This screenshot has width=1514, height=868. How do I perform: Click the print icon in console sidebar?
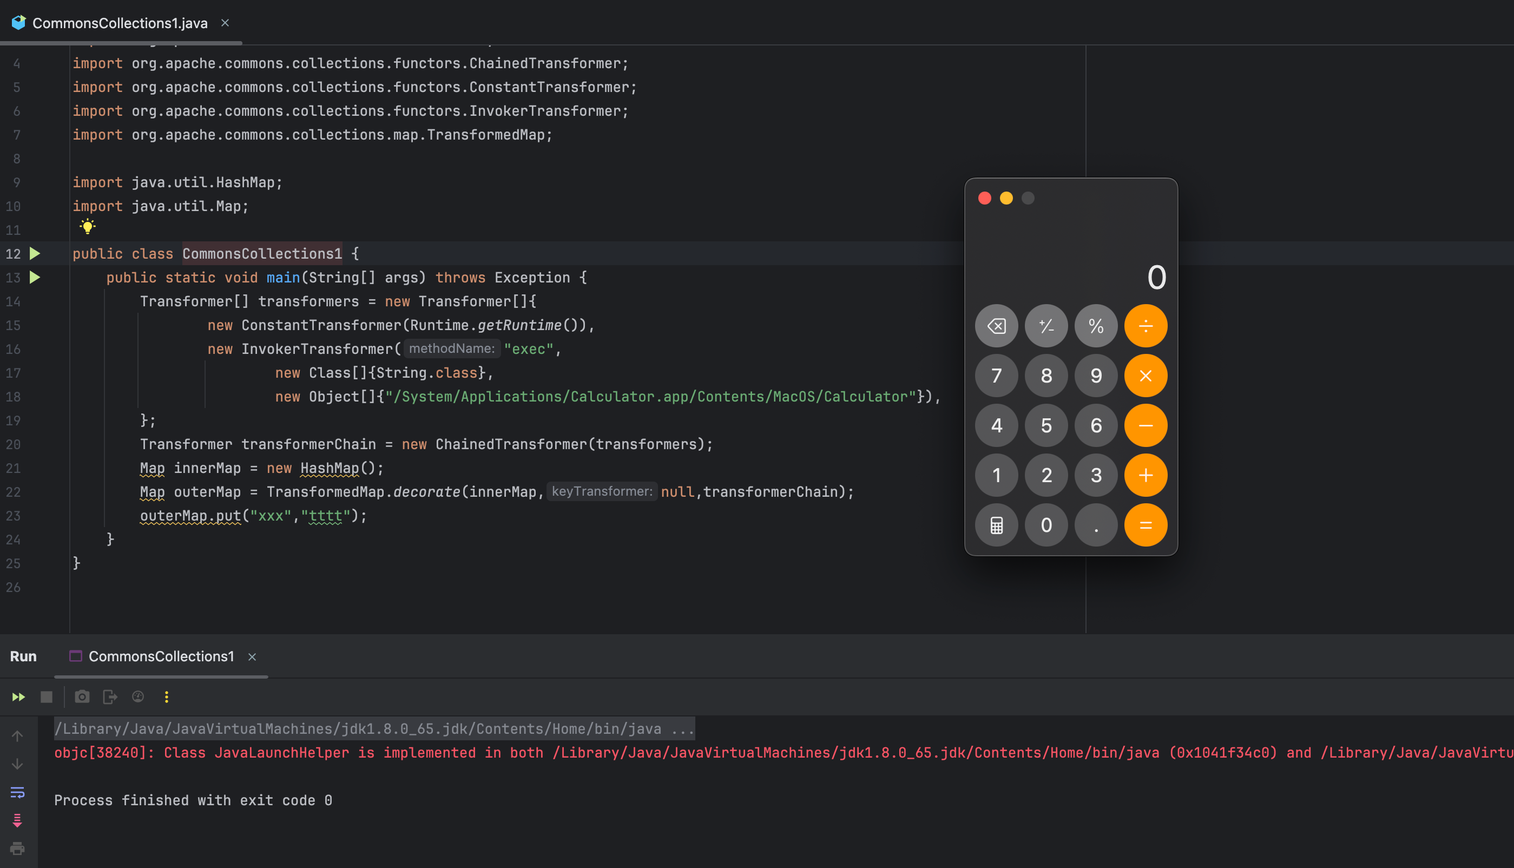coord(17,849)
